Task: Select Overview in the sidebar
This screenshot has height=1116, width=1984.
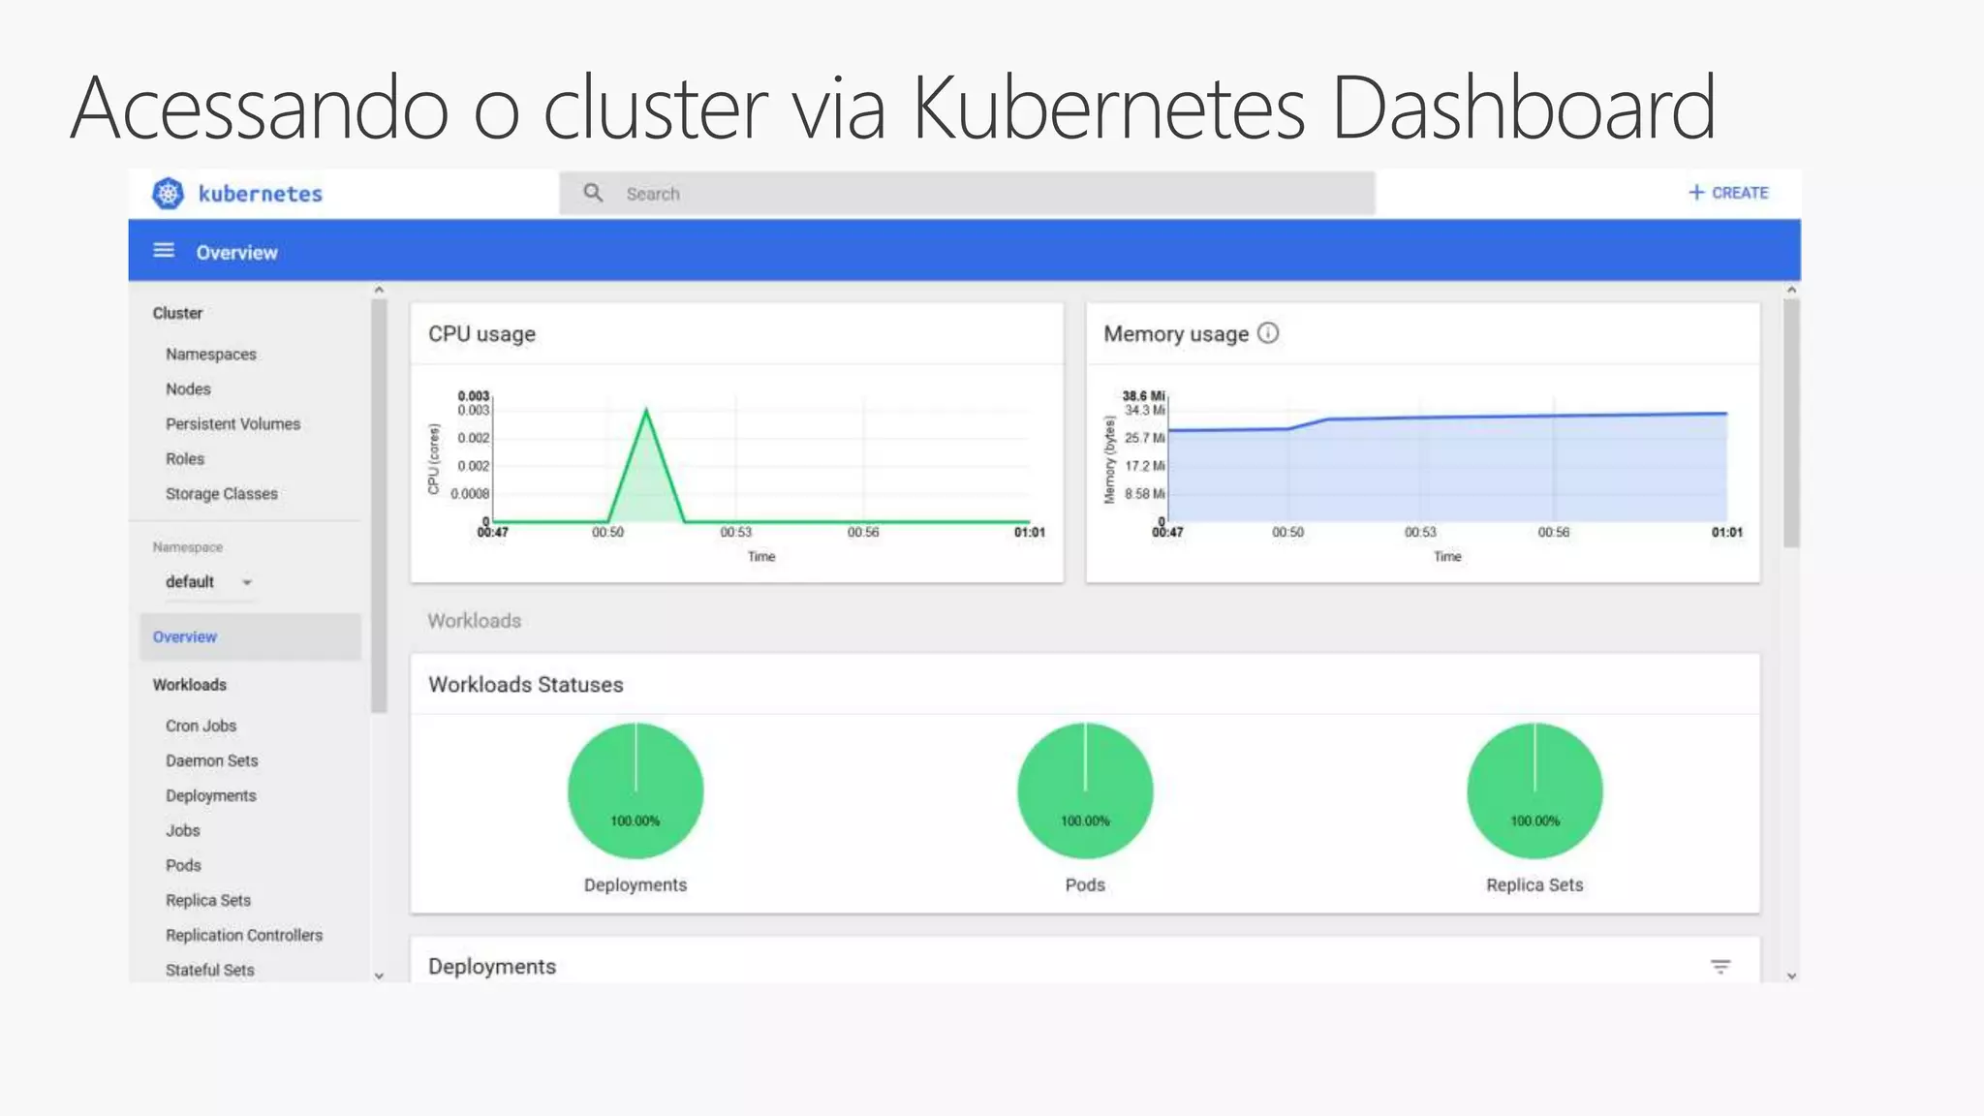Action: [x=250, y=636]
